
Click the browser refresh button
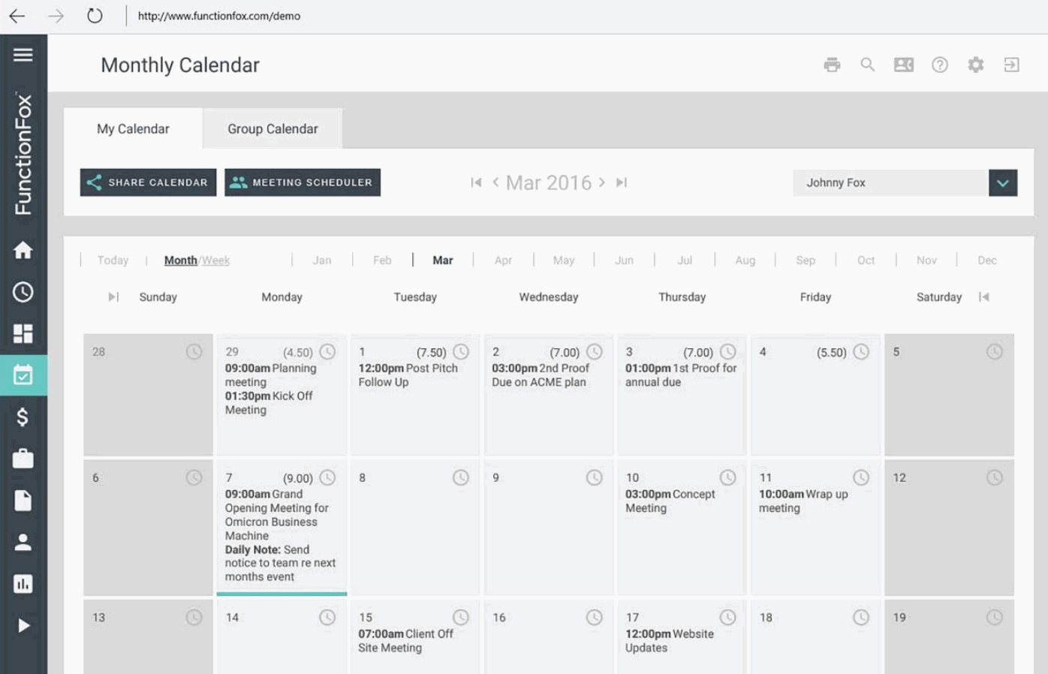(x=95, y=16)
